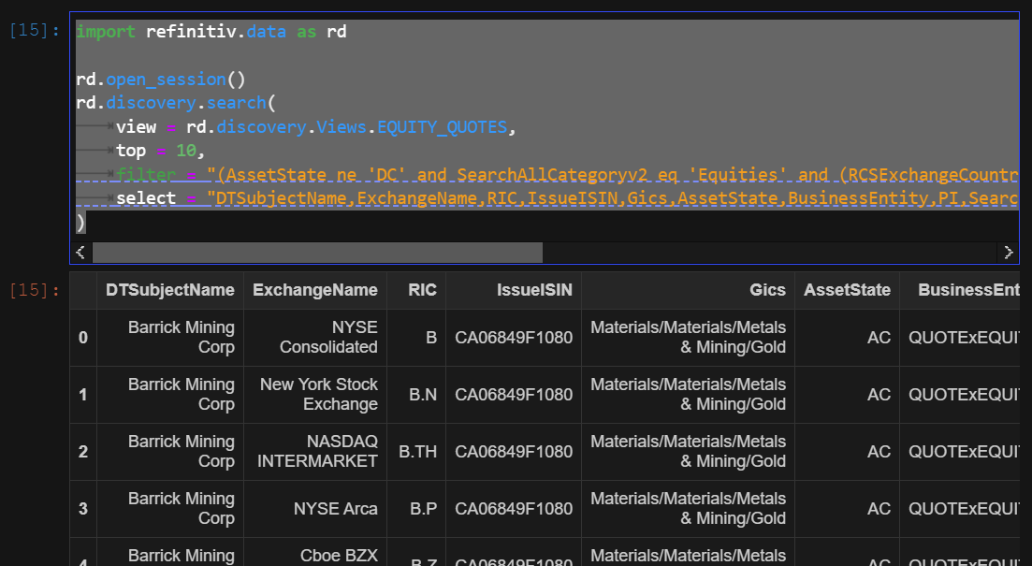Click the rd.open_session() code line
This screenshot has height=566, width=1032.
click(161, 80)
